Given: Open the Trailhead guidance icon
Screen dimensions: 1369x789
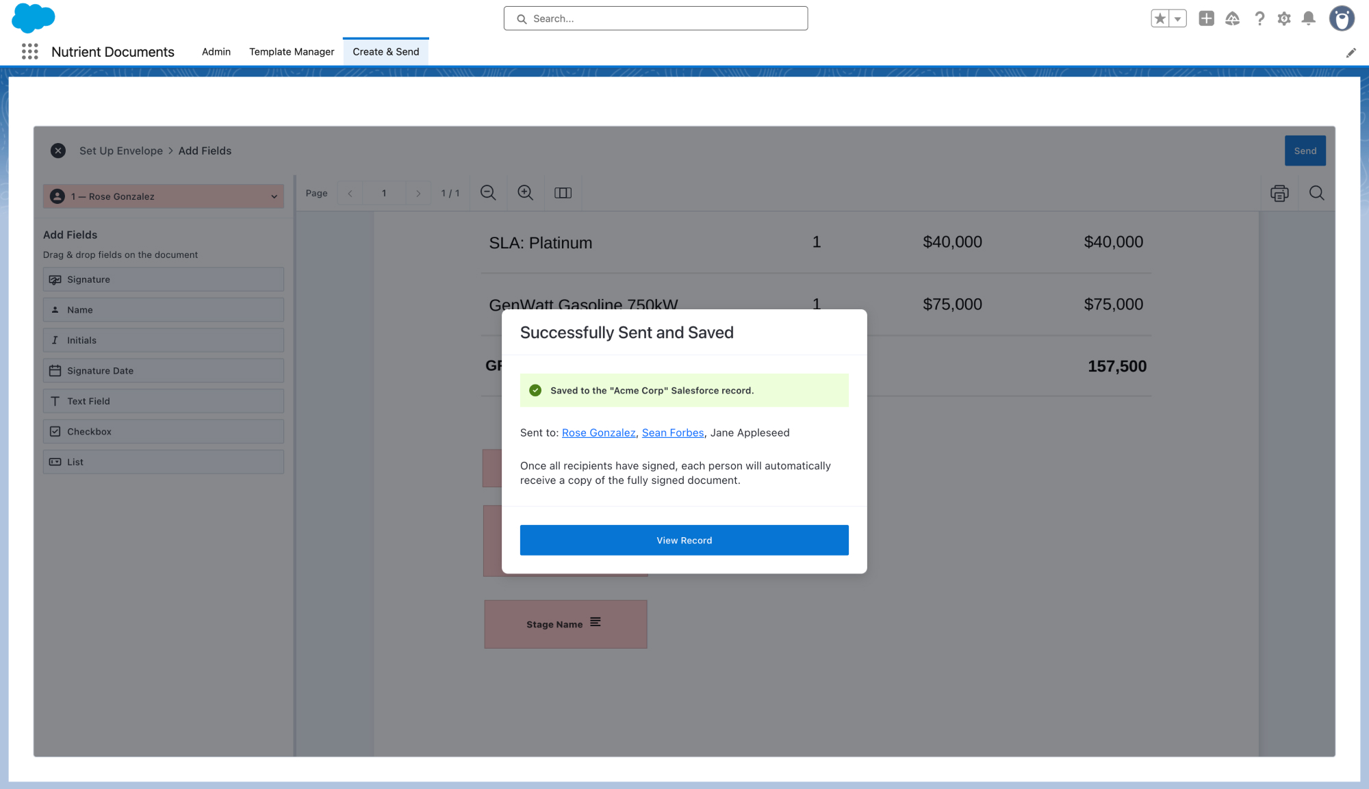Looking at the screenshot, I should coord(1232,18).
